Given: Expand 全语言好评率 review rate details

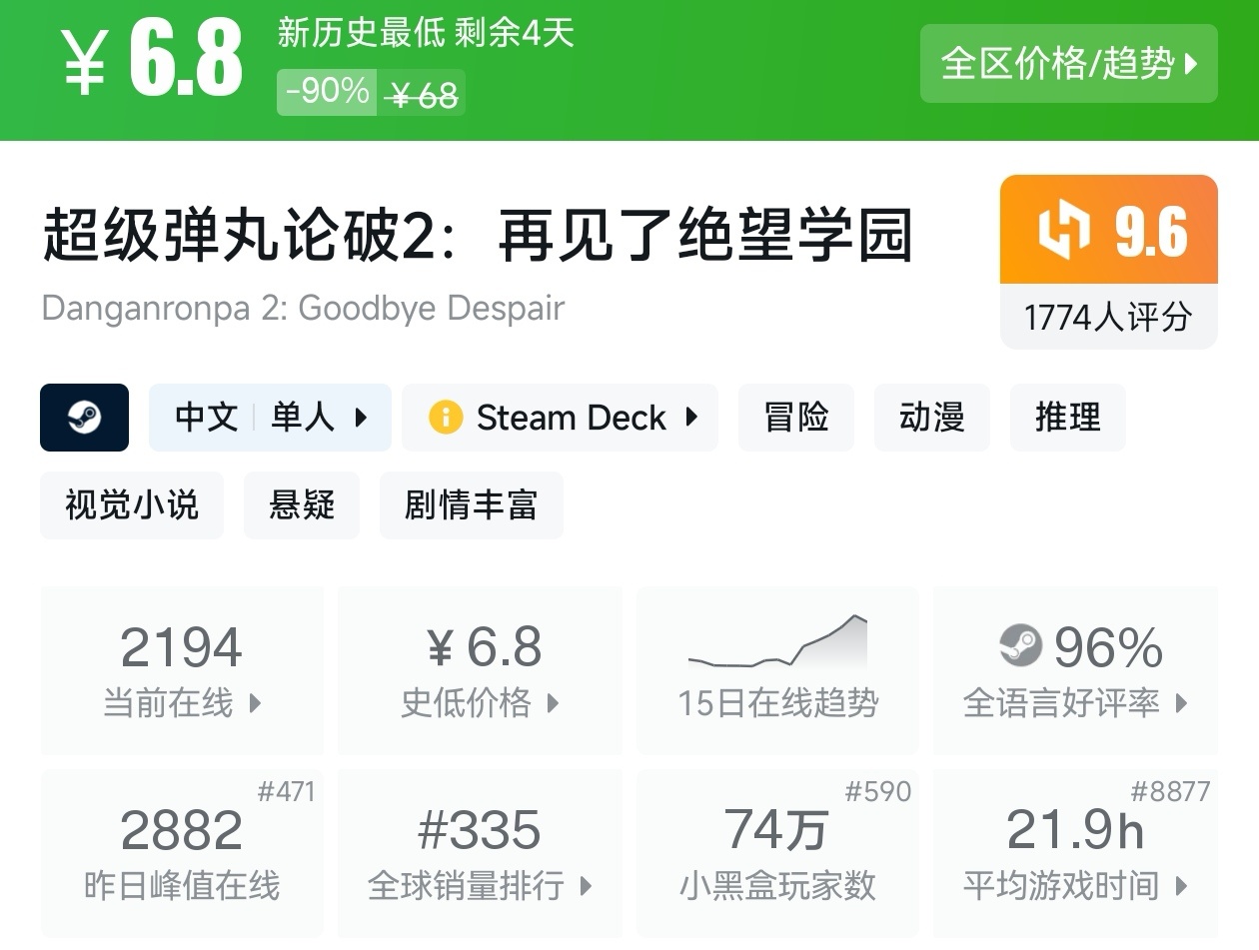Looking at the screenshot, I should point(1075,703).
